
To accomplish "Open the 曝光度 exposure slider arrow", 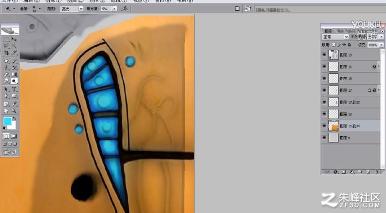I will [x=114, y=9].
